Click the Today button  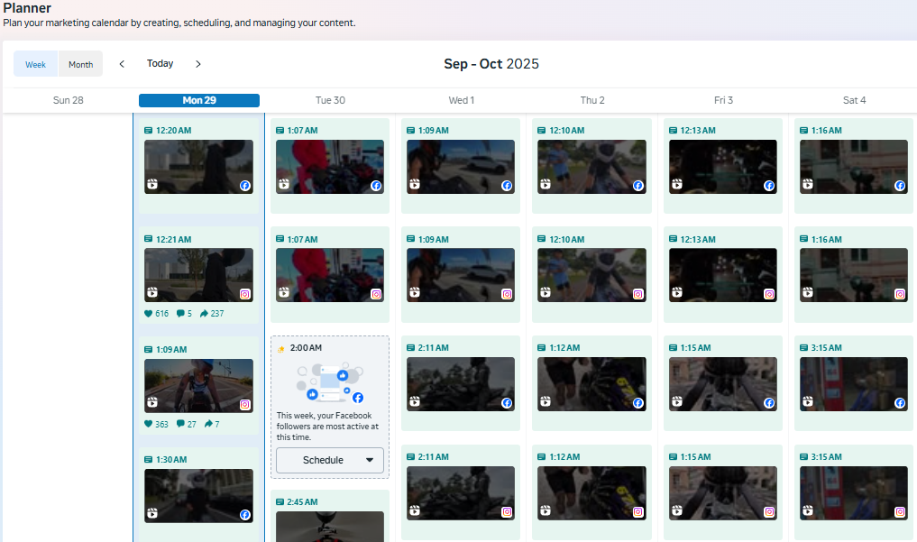pyautogui.click(x=160, y=64)
